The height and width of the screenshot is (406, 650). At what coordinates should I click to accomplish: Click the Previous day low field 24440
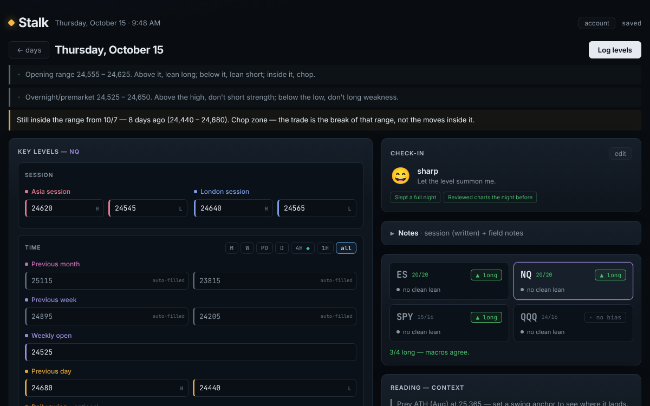coord(275,388)
